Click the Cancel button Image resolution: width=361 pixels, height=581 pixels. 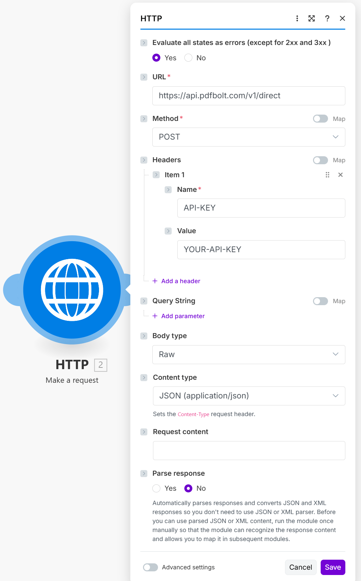(x=301, y=567)
